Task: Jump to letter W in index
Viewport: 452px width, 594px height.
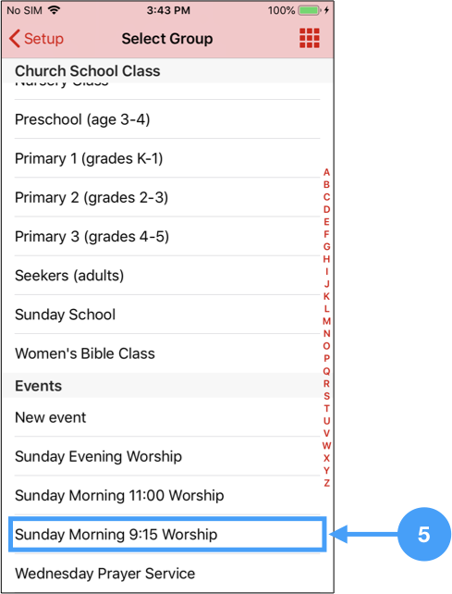Action: point(326,446)
